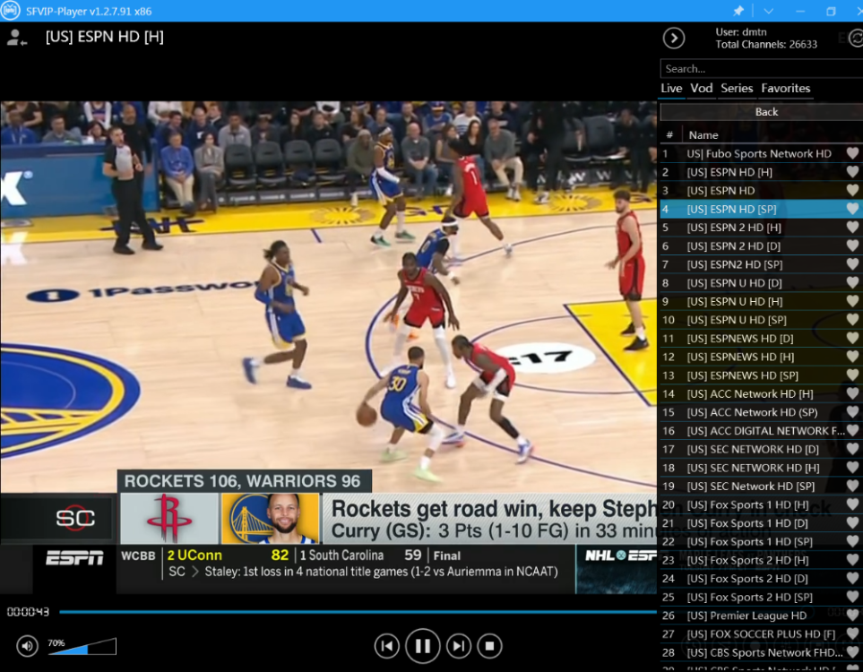Pin the player window on top

click(738, 11)
